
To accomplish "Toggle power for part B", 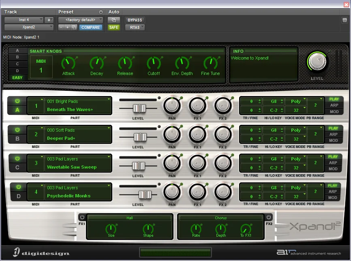I will coord(17,130).
